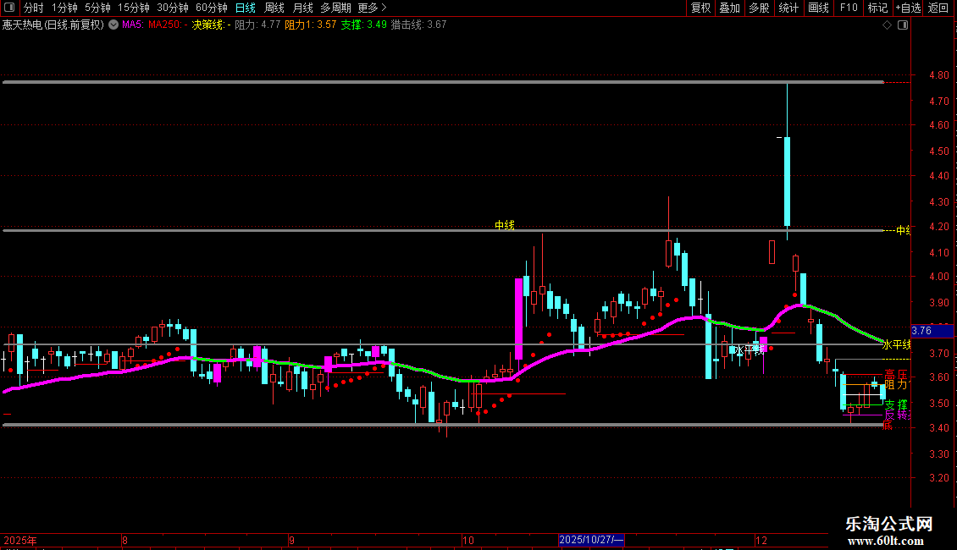Switch to 周线 weekly chart tab
This screenshot has height=550, width=957.
click(x=274, y=8)
